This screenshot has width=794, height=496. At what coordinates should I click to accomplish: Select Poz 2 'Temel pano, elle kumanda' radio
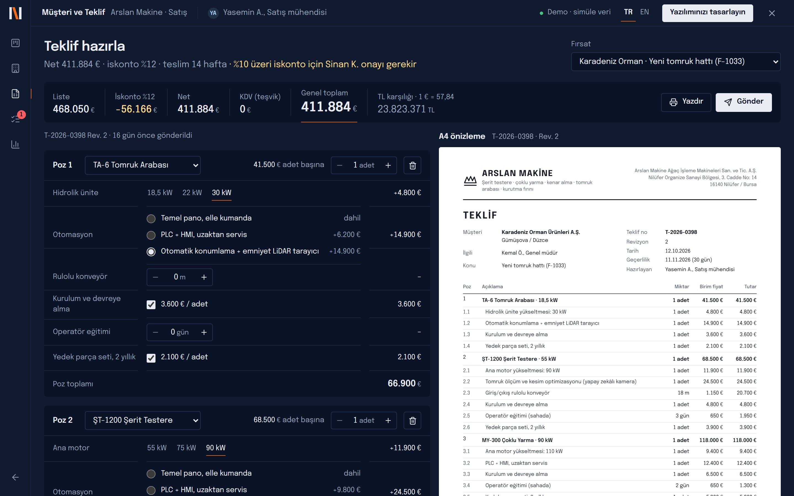pyautogui.click(x=151, y=474)
